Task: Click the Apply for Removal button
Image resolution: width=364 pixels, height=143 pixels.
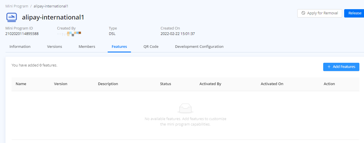Action: pos(319,13)
